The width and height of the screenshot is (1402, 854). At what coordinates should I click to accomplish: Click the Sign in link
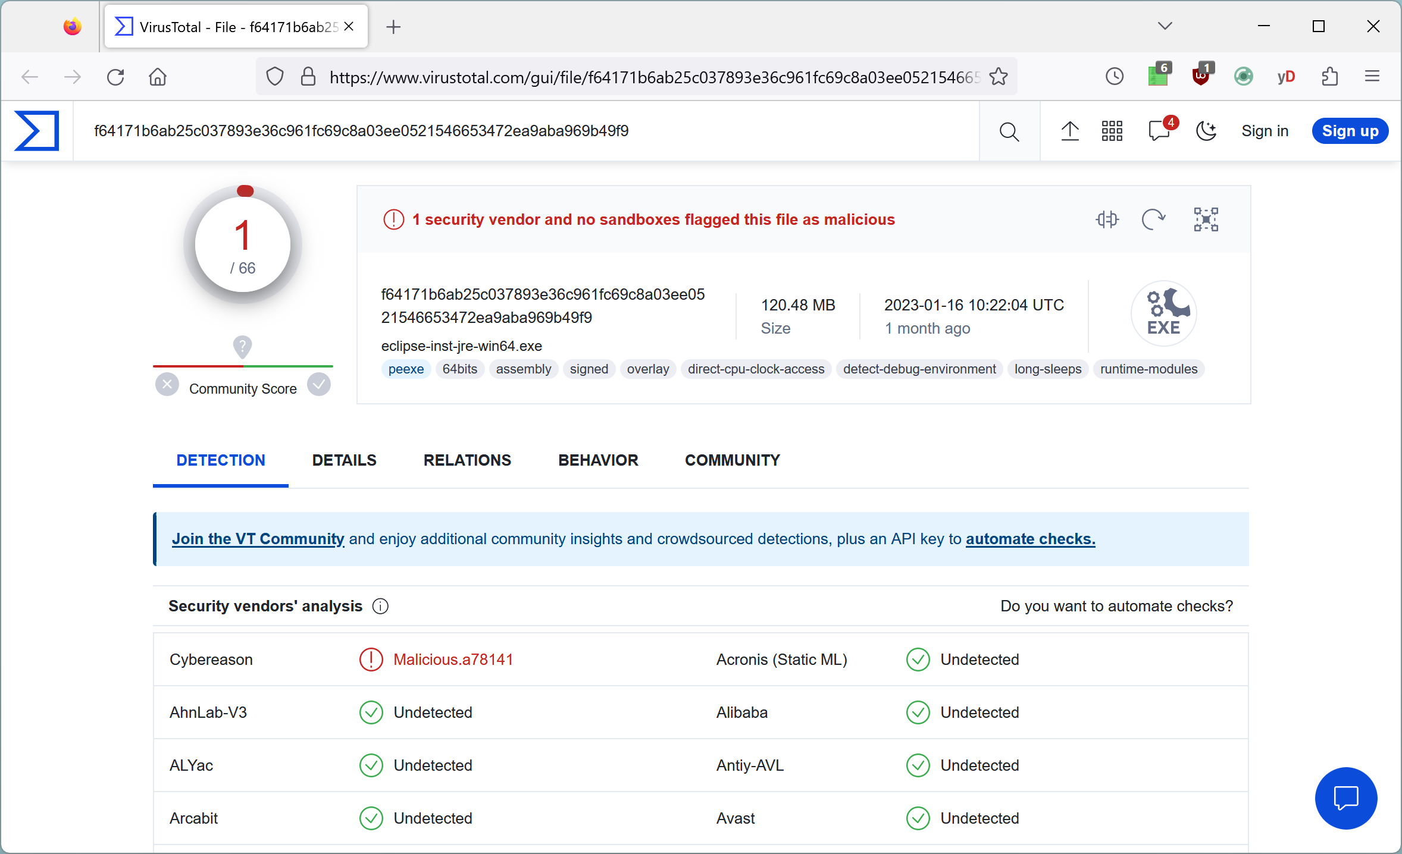(x=1265, y=131)
